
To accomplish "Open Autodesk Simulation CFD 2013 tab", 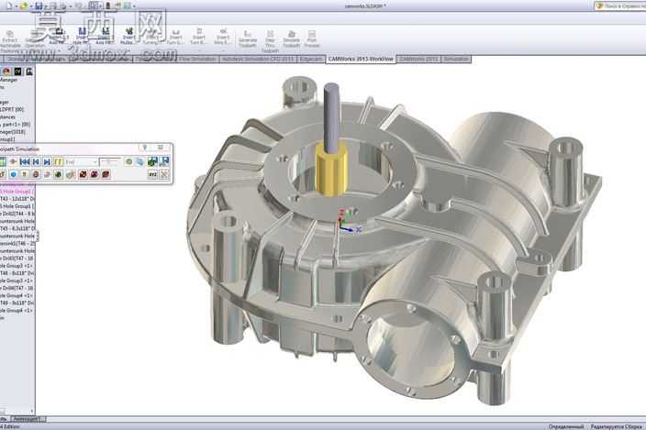I will [258, 60].
